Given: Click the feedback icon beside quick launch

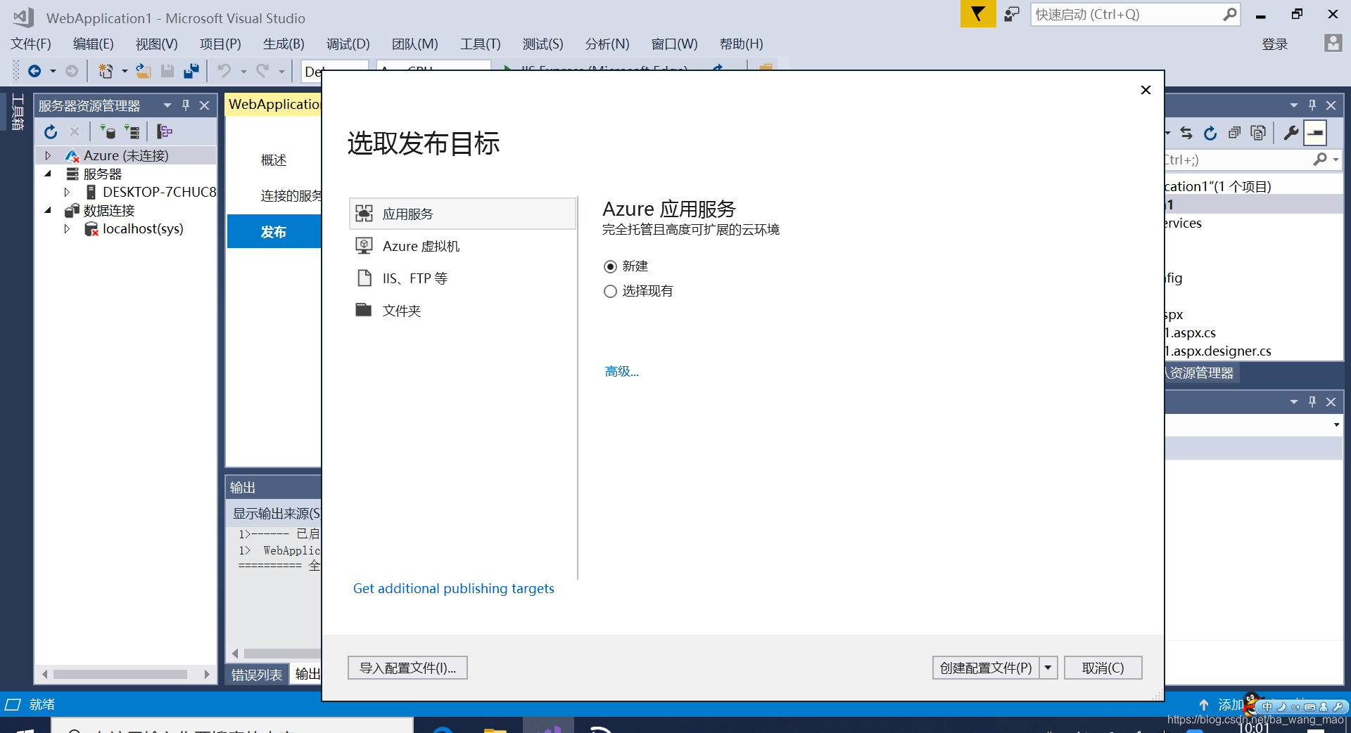Looking at the screenshot, I should 1012,14.
